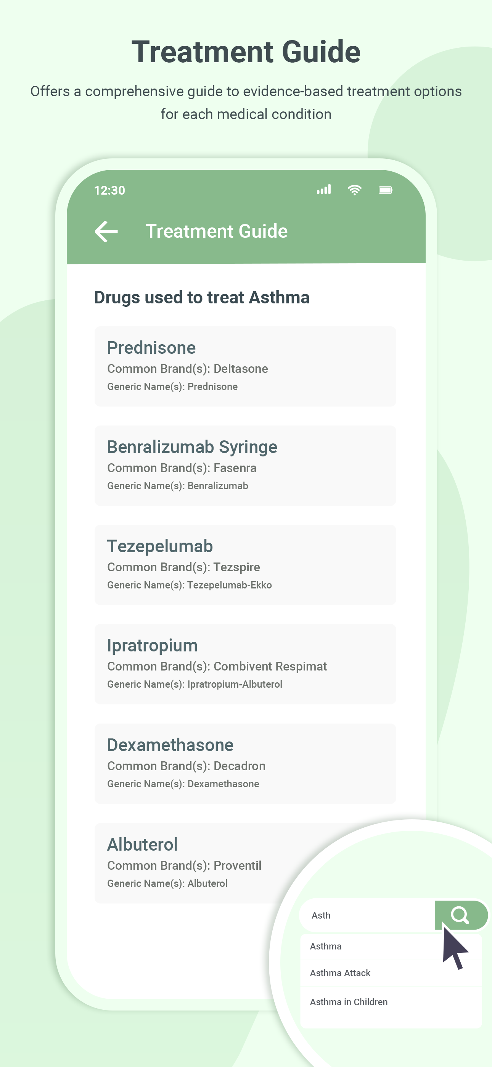Screen dimensions: 492x1067
Task: Tap the Combivent Respimat brand text
Action: 270,666
